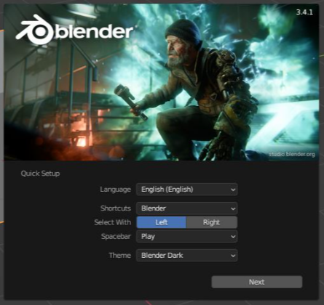Open the Spacebar dropdown set to Play
The height and width of the screenshot is (305, 324).
pyautogui.click(x=187, y=236)
